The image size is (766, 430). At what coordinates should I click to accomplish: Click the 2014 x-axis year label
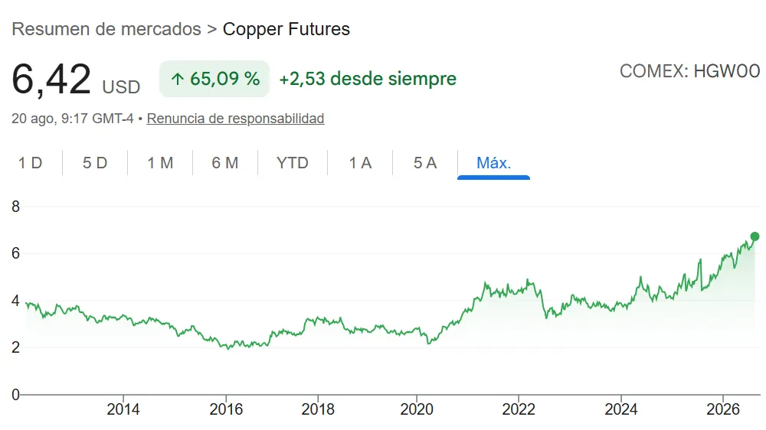pyautogui.click(x=123, y=409)
